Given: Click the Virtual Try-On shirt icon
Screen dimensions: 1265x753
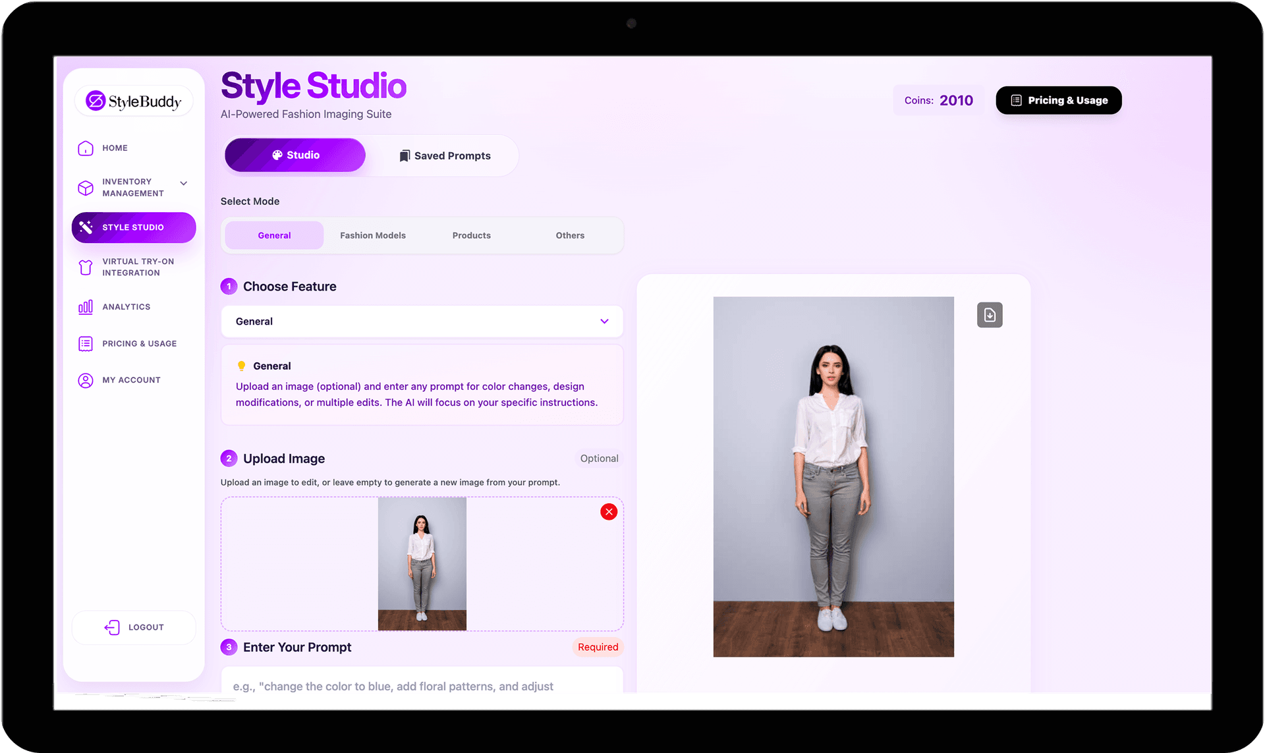Looking at the screenshot, I should pos(86,267).
